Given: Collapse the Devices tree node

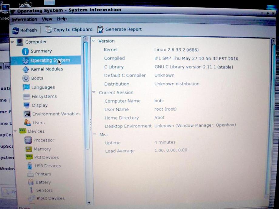Looking at the screenshot, I should pyautogui.click(x=15, y=131).
